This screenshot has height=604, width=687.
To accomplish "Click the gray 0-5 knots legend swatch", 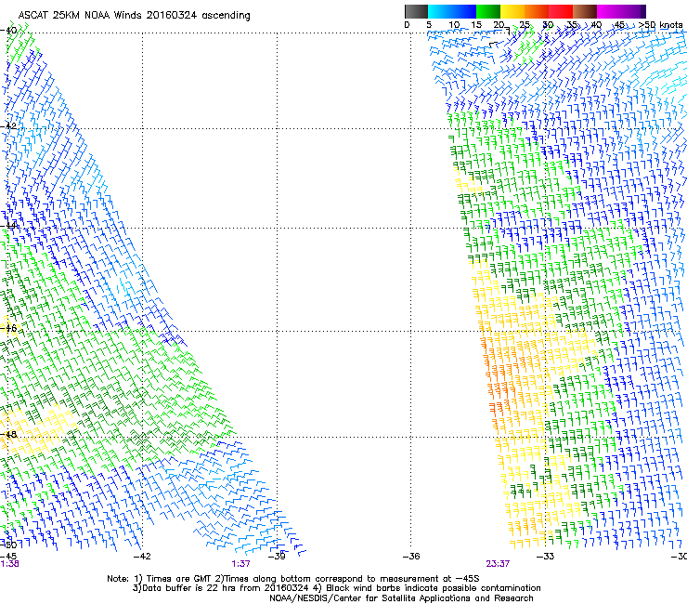I will point(416,11).
